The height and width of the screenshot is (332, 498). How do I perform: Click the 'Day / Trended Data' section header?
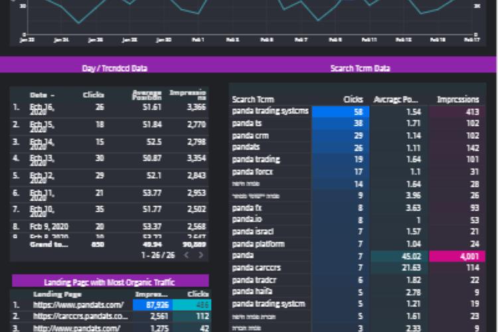click(x=115, y=68)
